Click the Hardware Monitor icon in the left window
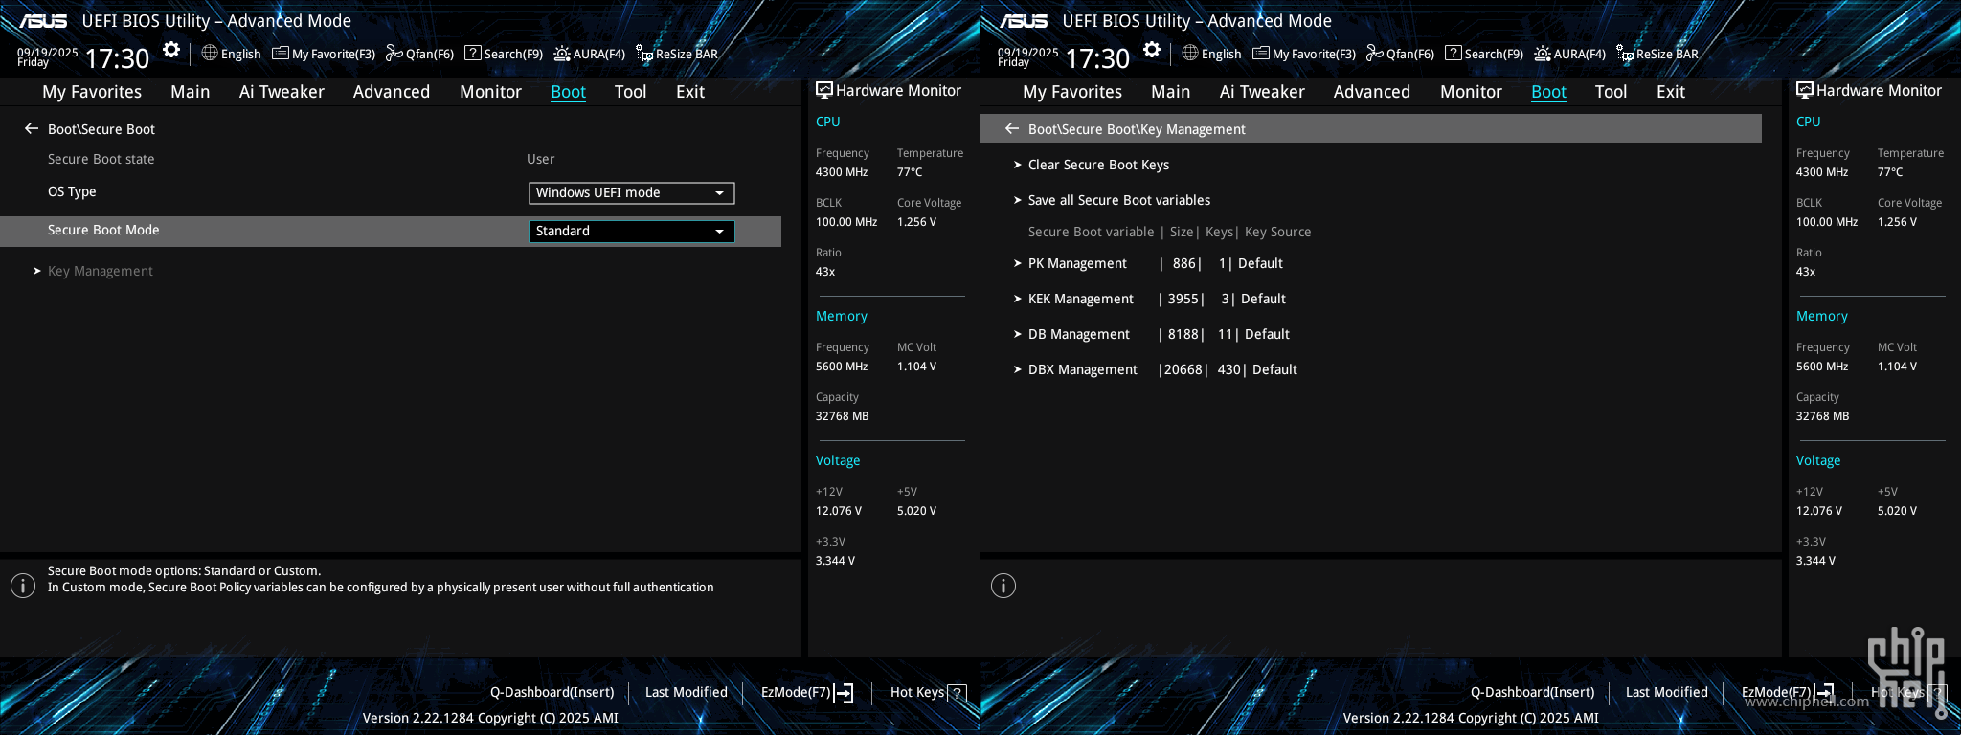 pyautogui.click(x=823, y=90)
